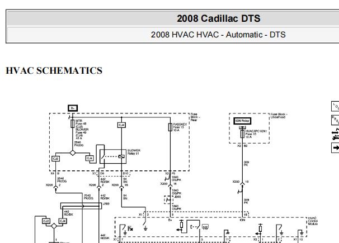This screenshot has height=243, width=339.
Task: Click the J200 splice symbol
Action: [x=168, y=200]
